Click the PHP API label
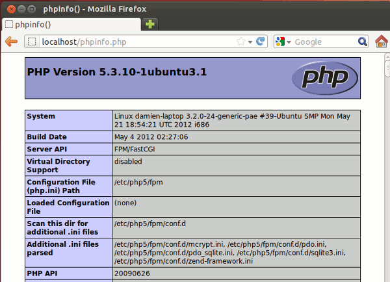Viewport: 390px width, 282px height. tap(42, 274)
